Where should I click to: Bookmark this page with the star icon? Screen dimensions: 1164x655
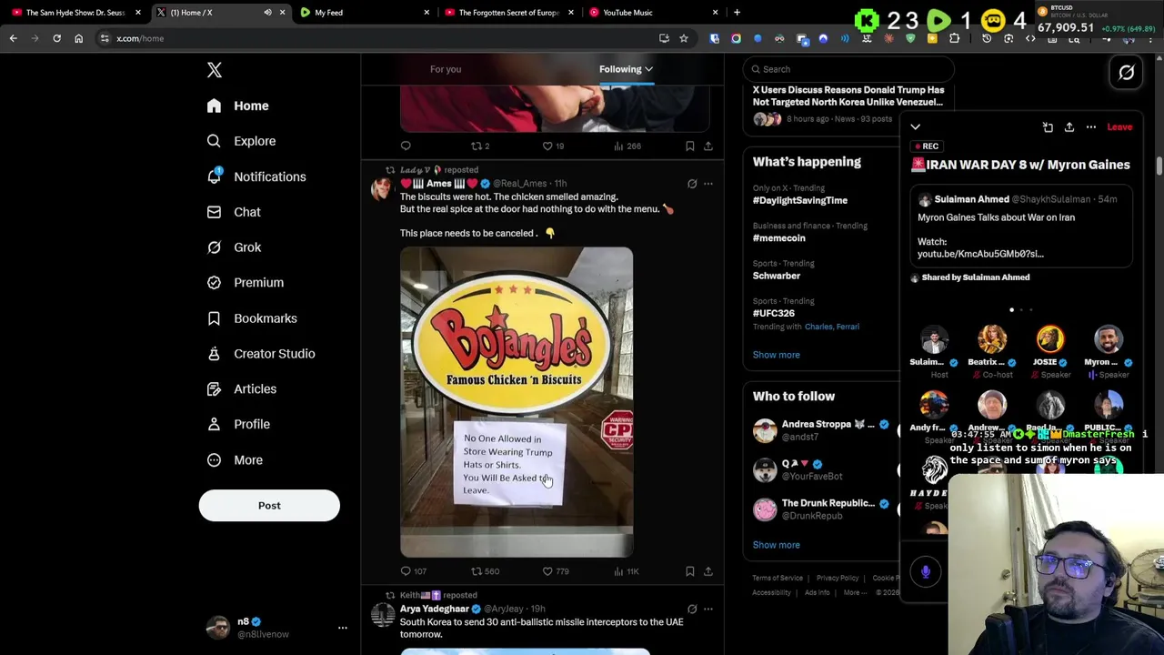tap(684, 38)
